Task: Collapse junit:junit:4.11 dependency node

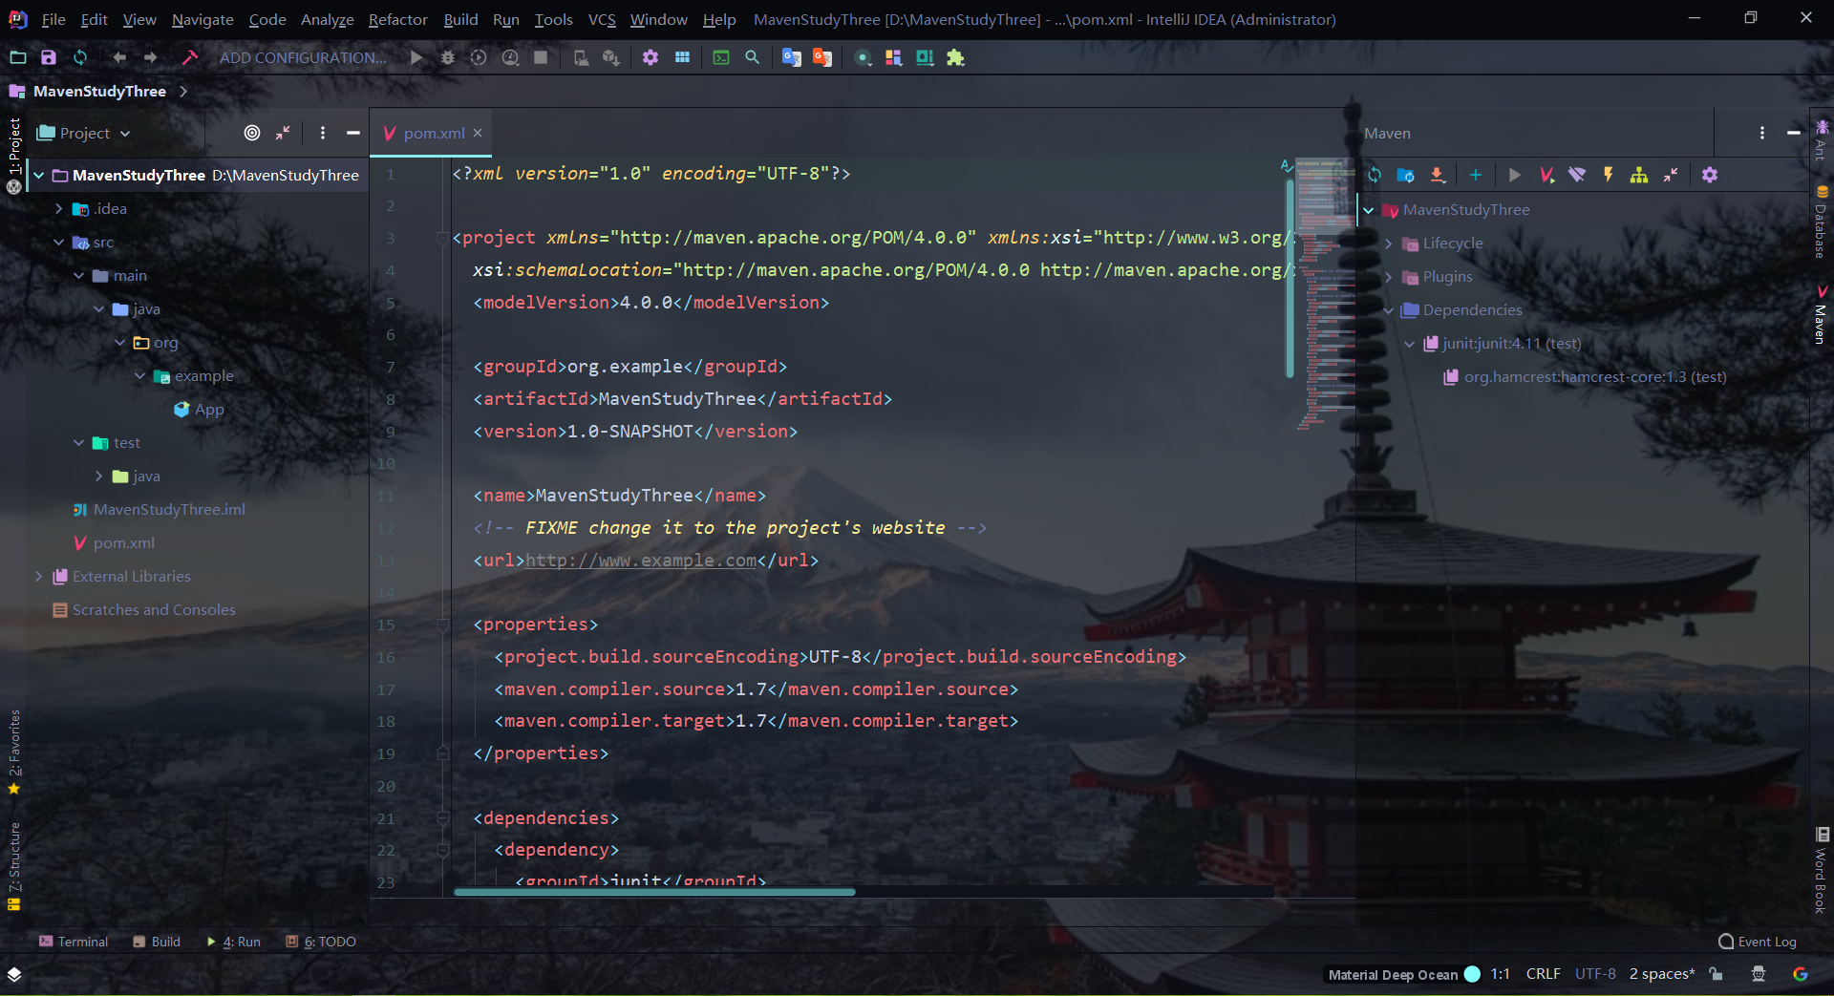Action: (x=1409, y=344)
